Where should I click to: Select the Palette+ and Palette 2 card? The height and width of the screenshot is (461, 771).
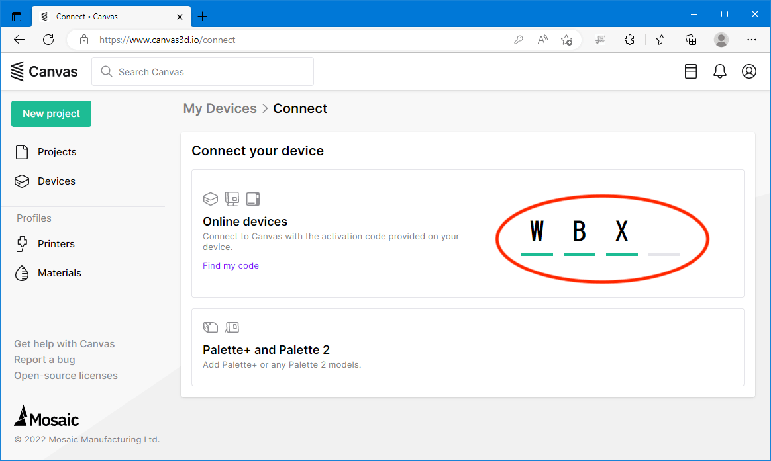click(468, 347)
